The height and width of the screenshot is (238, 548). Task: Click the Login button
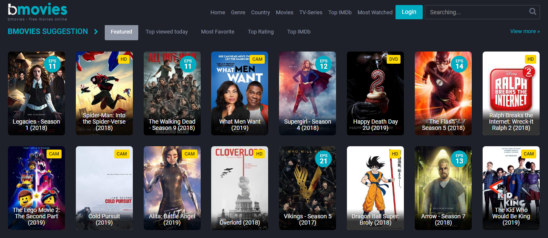click(409, 12)
